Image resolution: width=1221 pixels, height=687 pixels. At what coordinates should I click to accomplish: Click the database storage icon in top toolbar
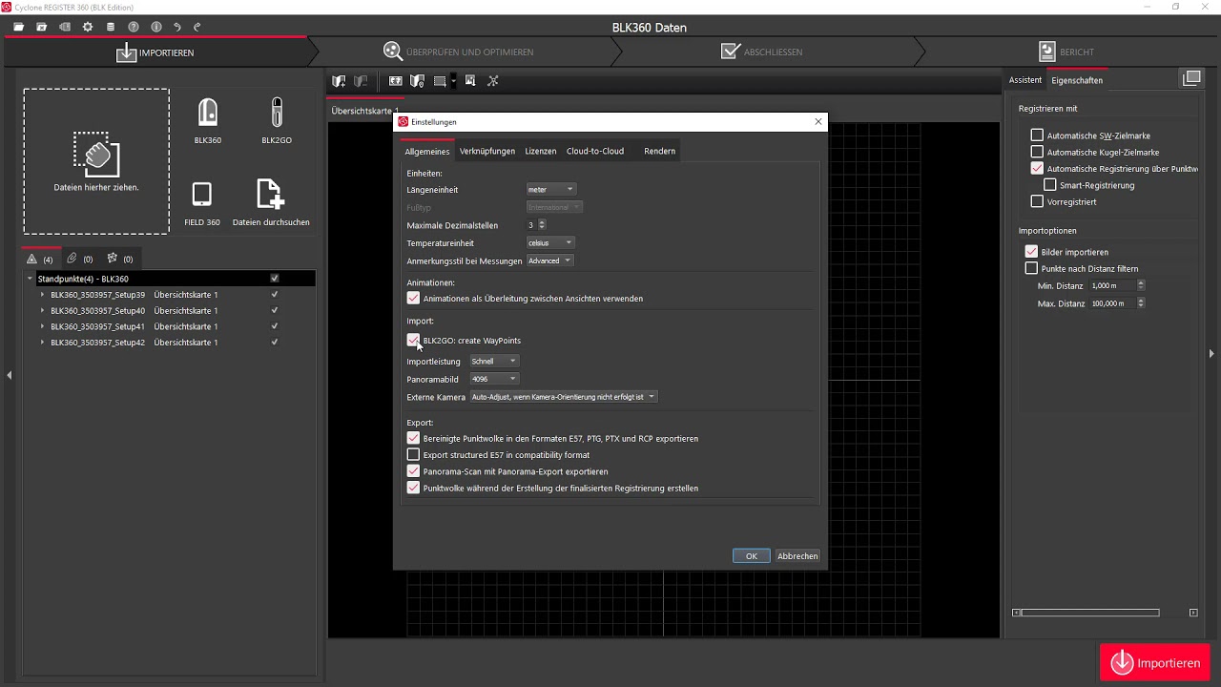(111, 27)
